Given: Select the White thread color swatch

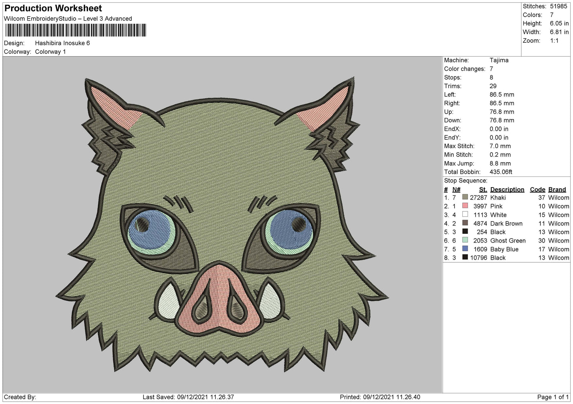Looking at the screenshot, I should (465, 214).
